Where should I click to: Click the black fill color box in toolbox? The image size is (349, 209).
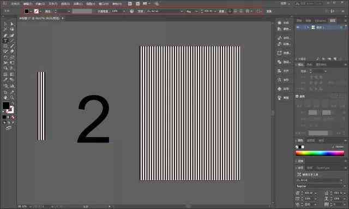(x=6, y=105)
